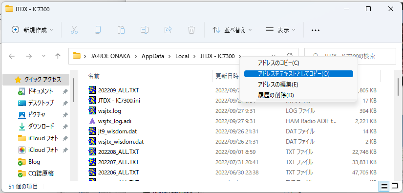Viewport: 403px width, 193px height.
Task: Expand chevron after AppData breadcrumb
Action: [170, 56]
